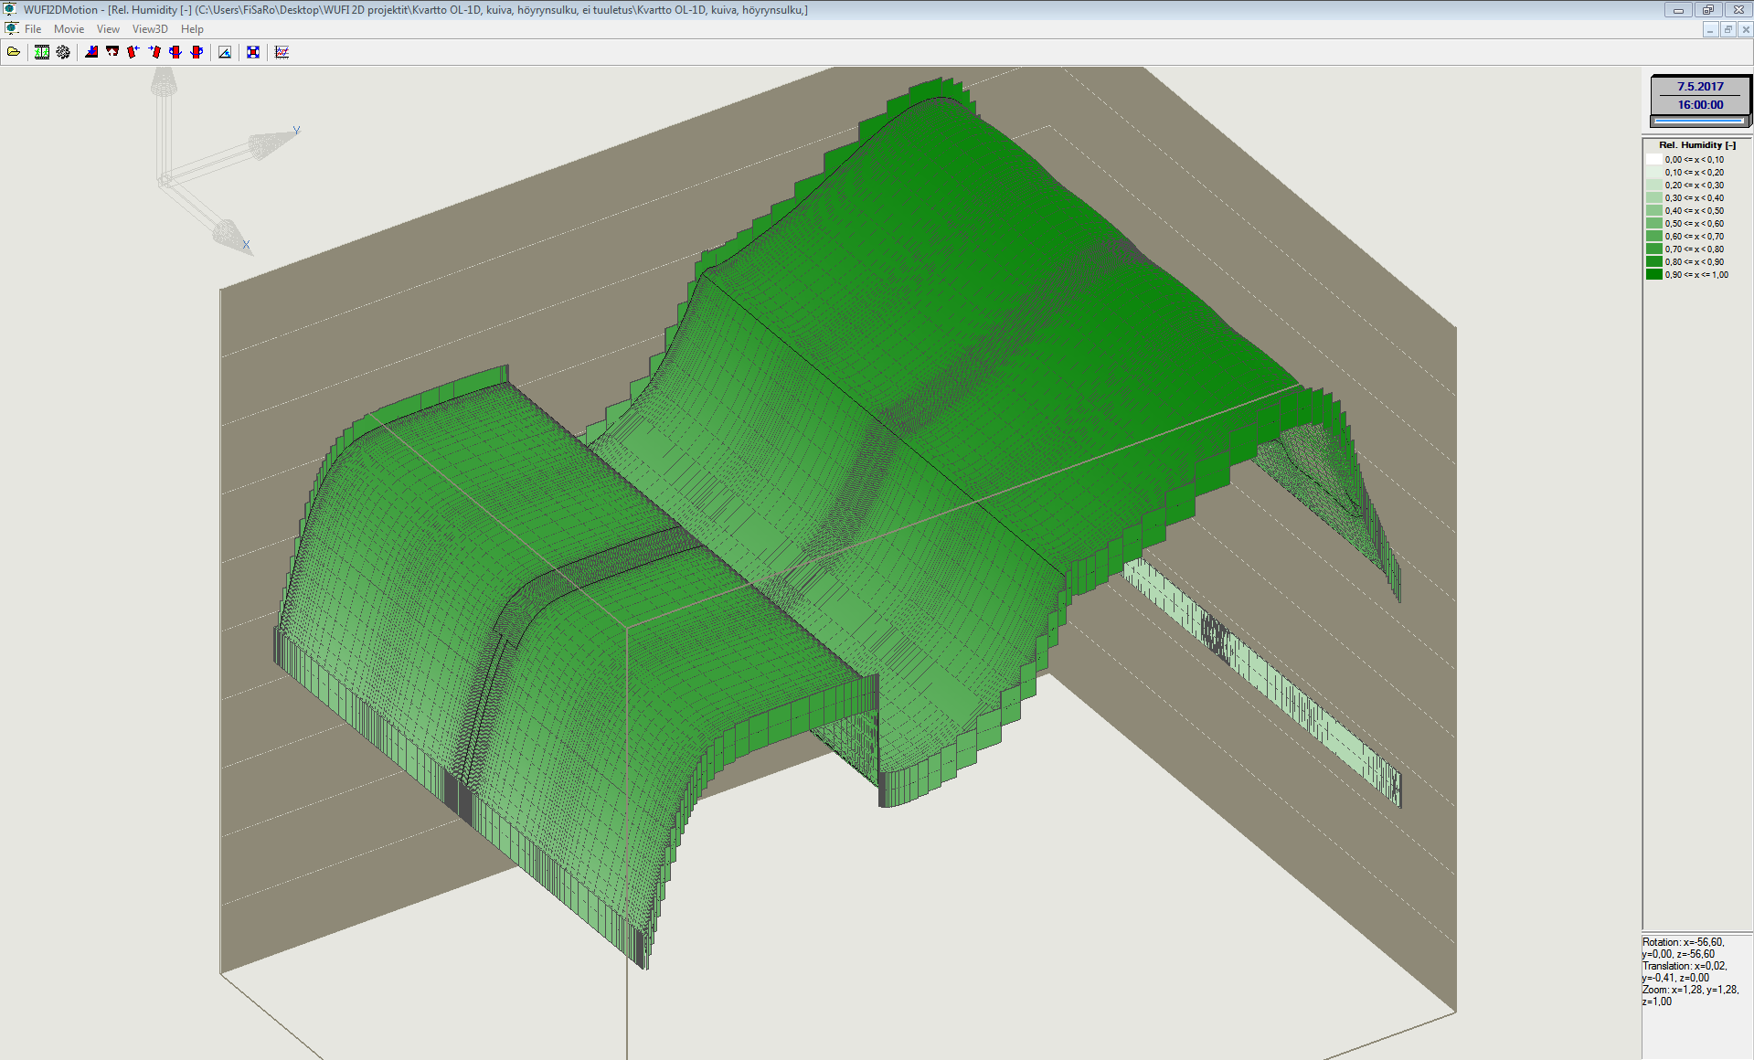Click the white 0,00–0,10 legend swatch
The width and height of the screenshot is (1754, 1060).
pyautogui.click(x=1653, y=160)
